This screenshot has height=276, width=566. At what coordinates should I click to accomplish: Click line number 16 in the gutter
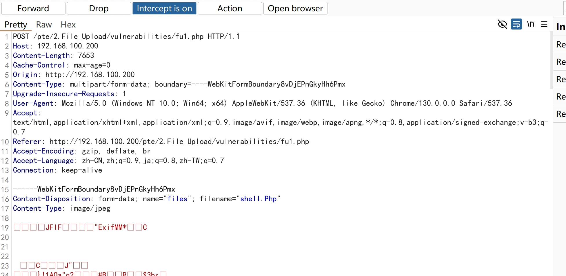[5, 199]
